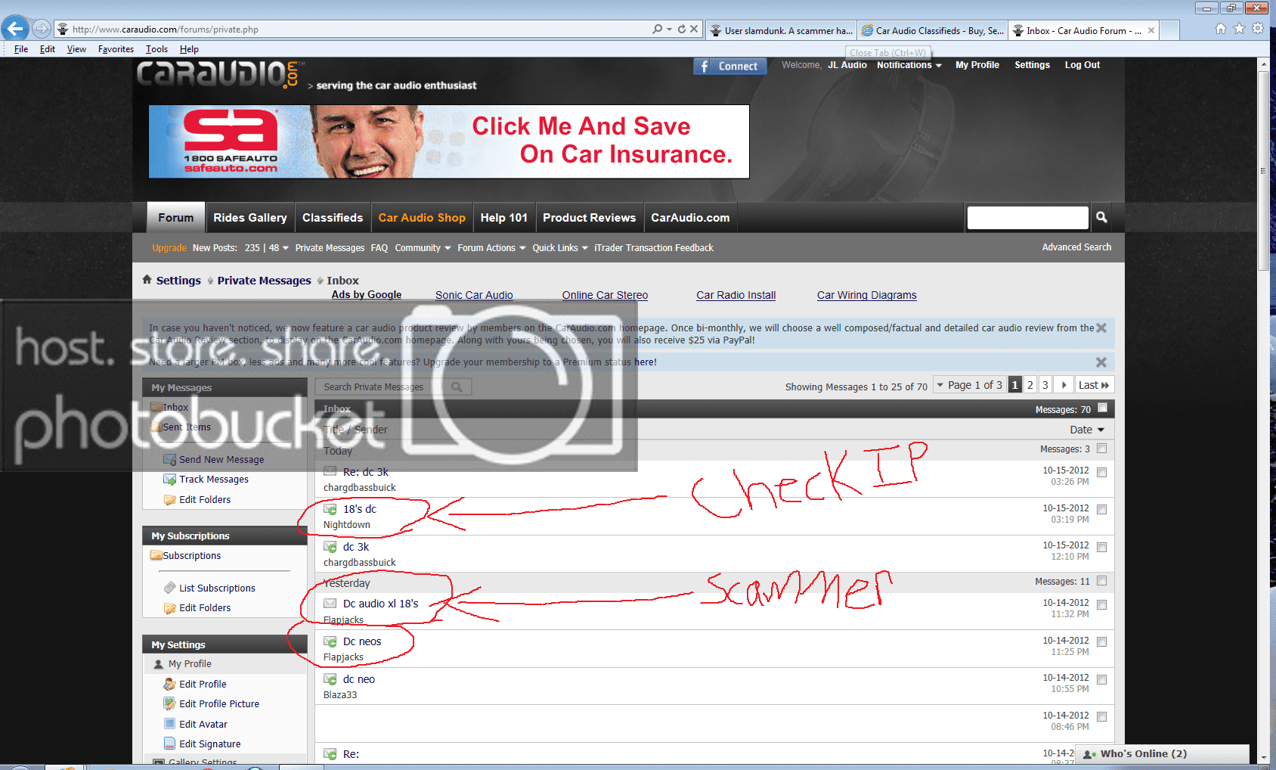The width and height of the screenshot is (1276, 770).
Task: Check the Today group box beside Messages: 3
Action: tap(1102, 449)
